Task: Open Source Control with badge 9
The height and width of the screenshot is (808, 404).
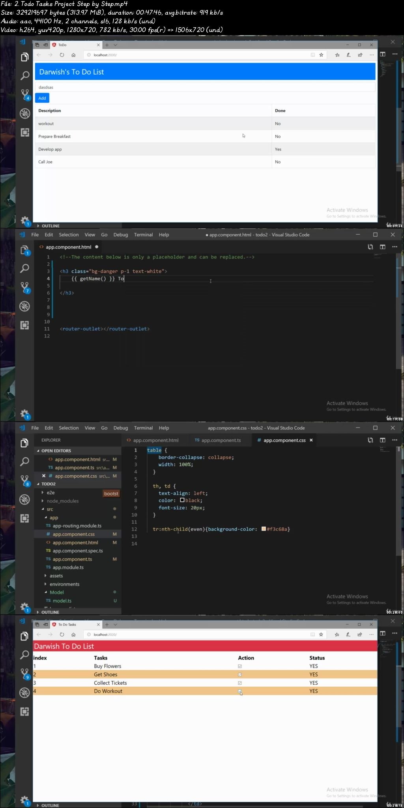Action: pyautogui.click(x=25, y=674)
